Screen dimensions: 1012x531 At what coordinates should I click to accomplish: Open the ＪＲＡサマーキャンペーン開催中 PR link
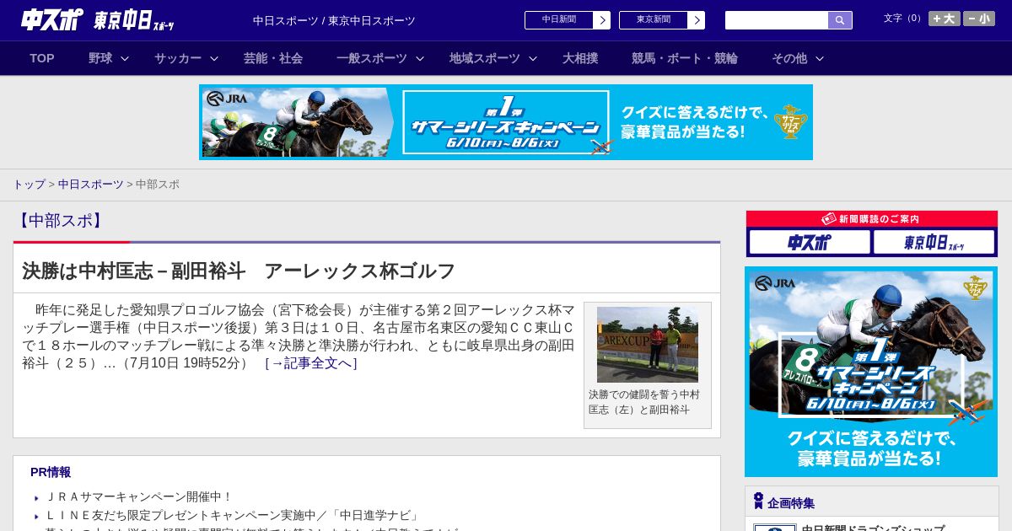(x=139, y=497)
